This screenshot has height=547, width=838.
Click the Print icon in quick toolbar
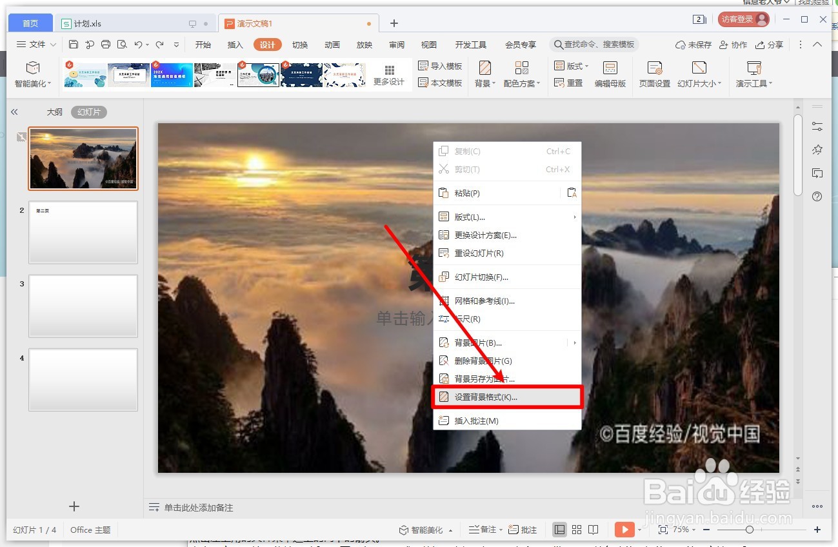pyautogui.click(x=106, y=45)
